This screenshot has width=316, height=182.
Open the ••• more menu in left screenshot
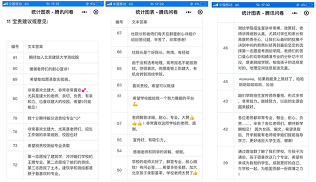coord(84,12)
